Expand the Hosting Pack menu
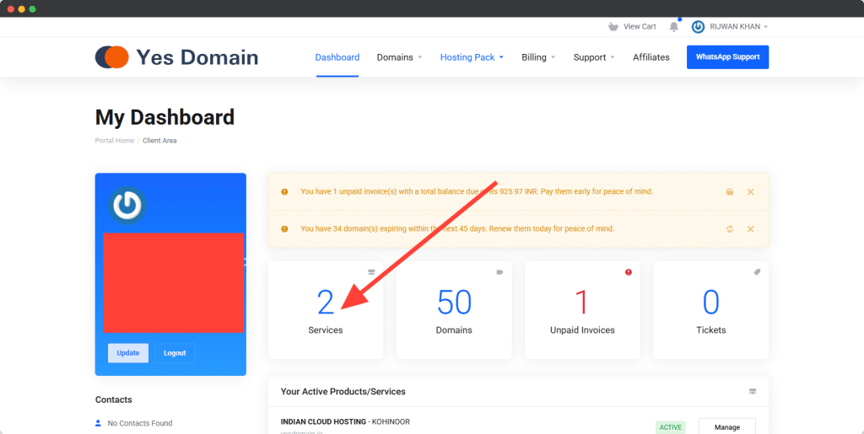 pos(472,57)
